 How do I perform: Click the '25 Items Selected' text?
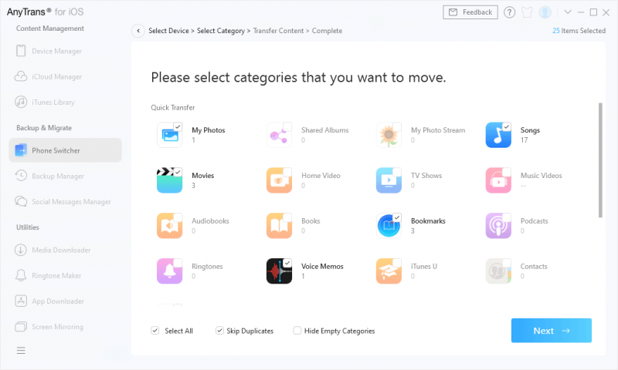pos(579,31)
